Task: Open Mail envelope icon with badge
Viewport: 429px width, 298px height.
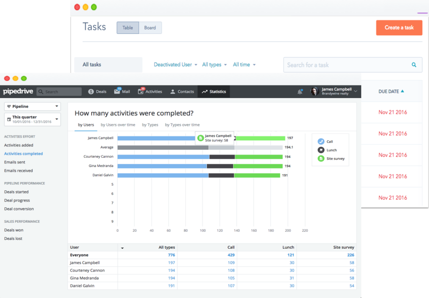Action: [117, 91]
